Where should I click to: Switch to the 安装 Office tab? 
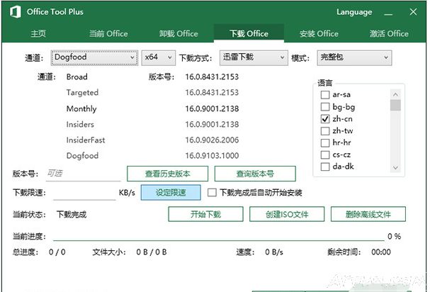(319, 33)
